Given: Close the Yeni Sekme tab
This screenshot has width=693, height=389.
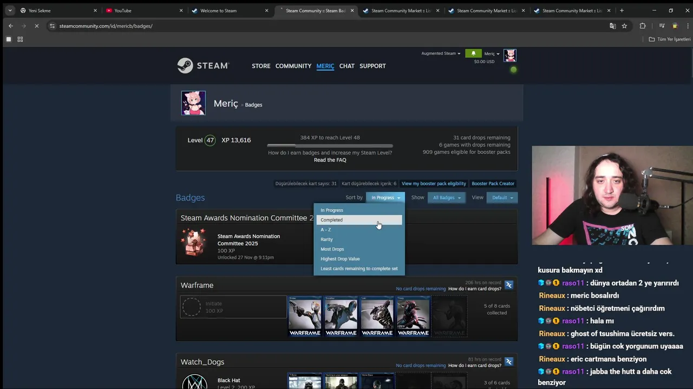Looking at the screenshot, I should (x=95, y=10).
